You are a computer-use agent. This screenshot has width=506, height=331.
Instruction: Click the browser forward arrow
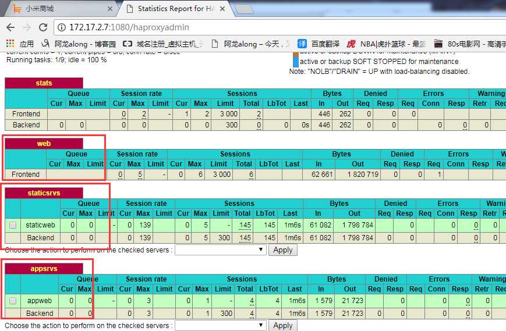[27, 27]
